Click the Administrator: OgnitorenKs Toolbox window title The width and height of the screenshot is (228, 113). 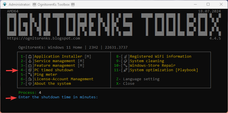[42, 5]
